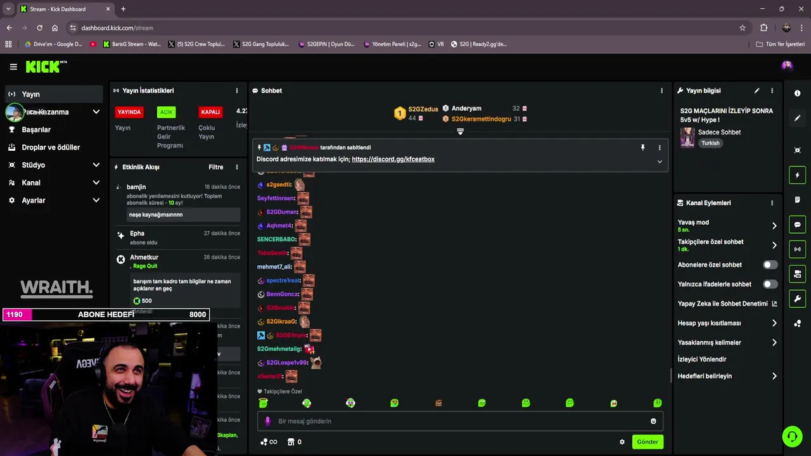Image resolution: width=811 pixels, height=456 pixels.
Task: Click İzleyici Yönlendir
Action: point(702,359)
